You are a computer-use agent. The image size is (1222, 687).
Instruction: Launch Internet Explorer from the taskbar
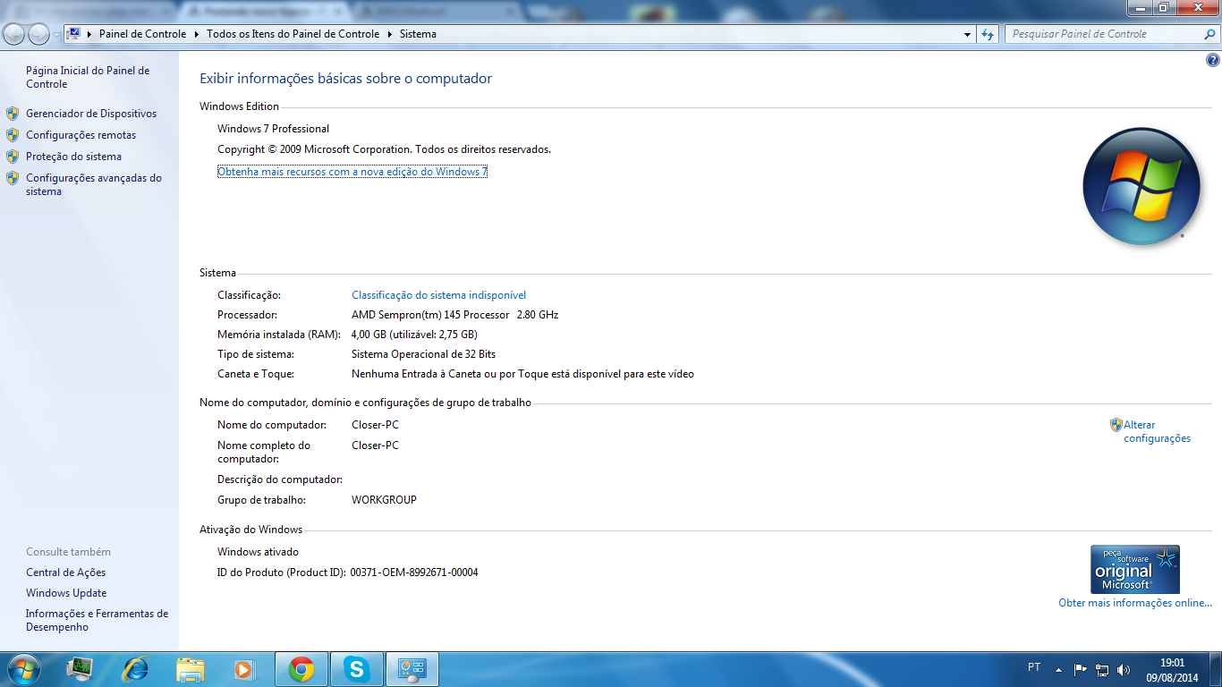pos(135,669)
